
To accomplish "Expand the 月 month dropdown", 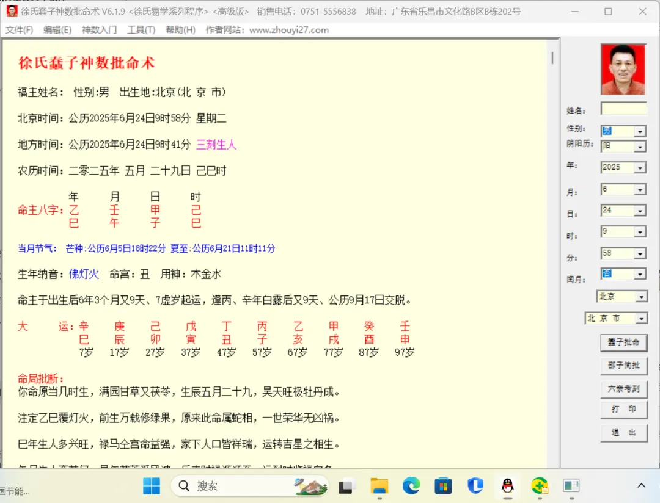I will [640, 190].
